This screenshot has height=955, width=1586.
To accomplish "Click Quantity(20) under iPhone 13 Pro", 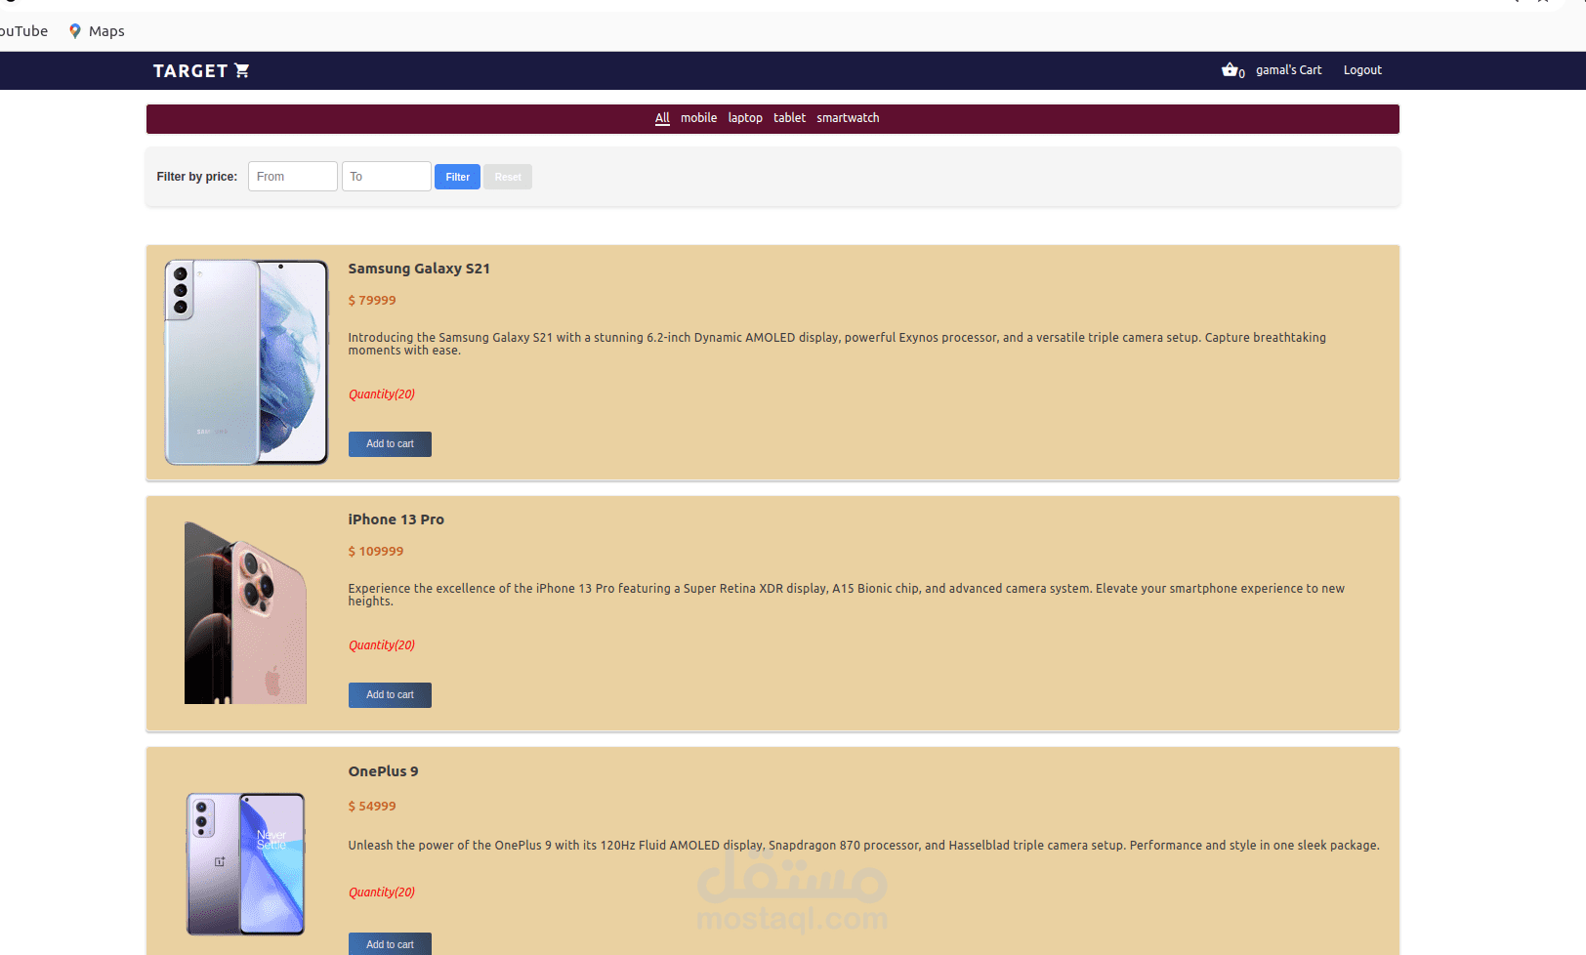I will click(382, 645).
